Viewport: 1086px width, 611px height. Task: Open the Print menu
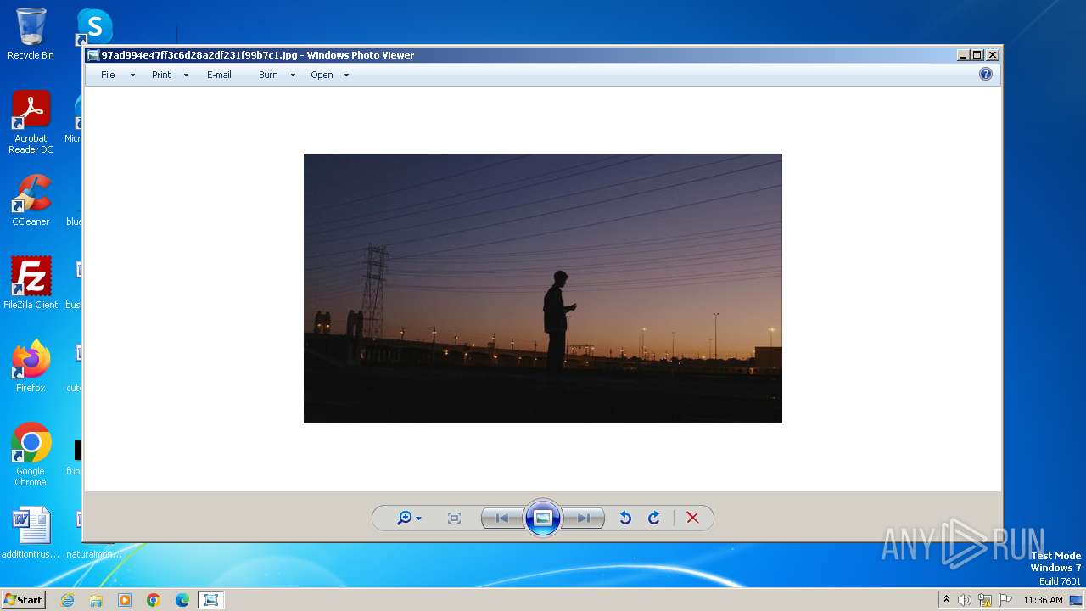point(161,75)
